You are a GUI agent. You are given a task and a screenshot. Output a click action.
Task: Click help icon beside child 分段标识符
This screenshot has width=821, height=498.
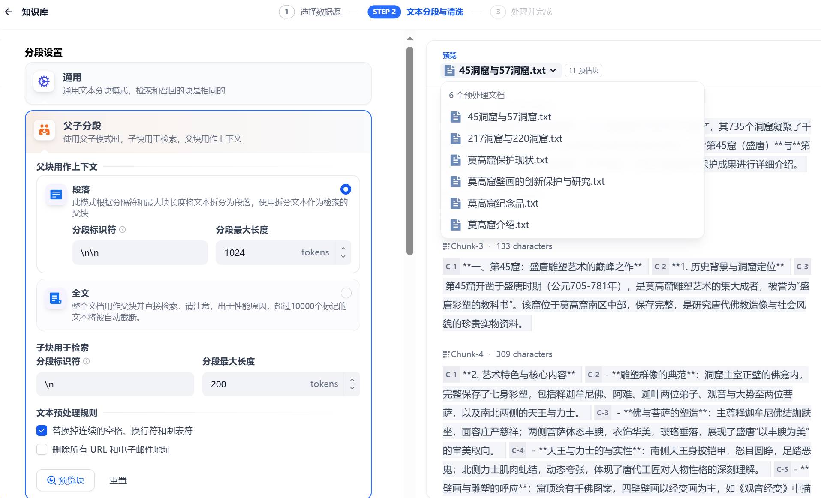click(x=87, y=361)
